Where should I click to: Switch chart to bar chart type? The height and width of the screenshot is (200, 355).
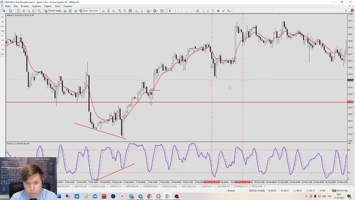pos(103,11)
